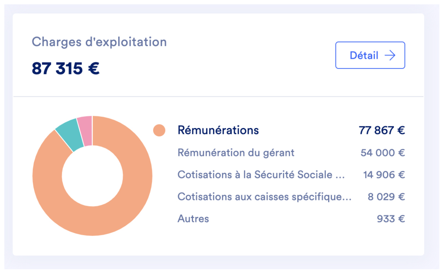
Task: Click the arrow icon in Détail button
Action: [390, 56]
